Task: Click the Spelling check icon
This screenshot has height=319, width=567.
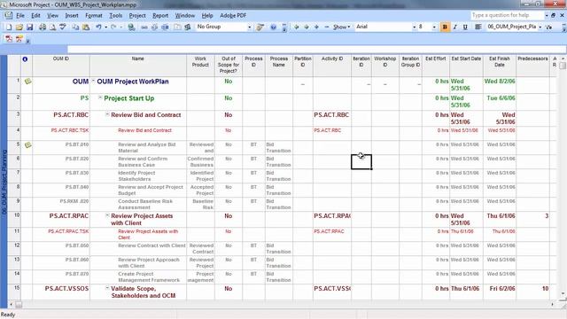Action: [63, 27]
